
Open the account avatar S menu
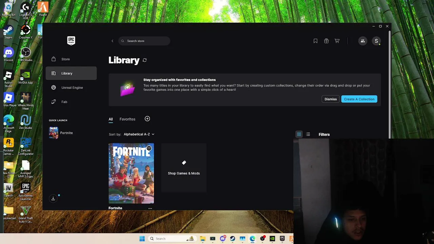(376, 41)
